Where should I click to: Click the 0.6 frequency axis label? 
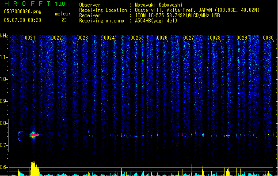click(4, 167)
